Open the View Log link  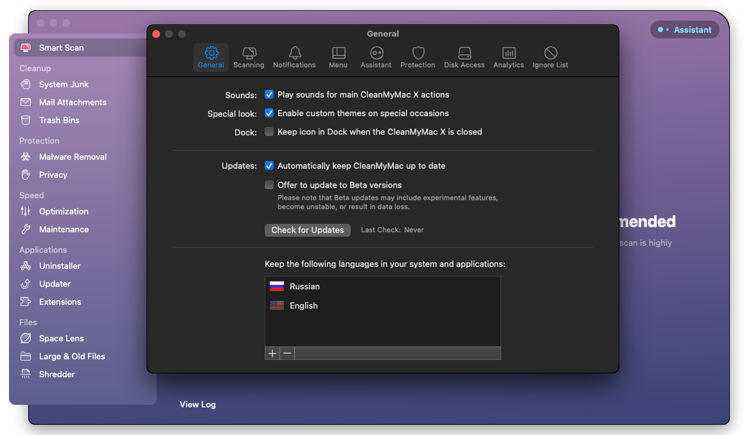coord(197,404)
